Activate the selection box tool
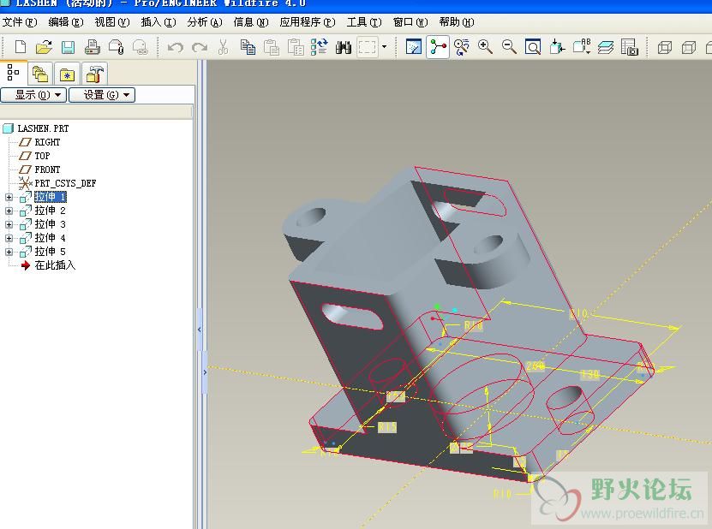 [x=368, y=47]
